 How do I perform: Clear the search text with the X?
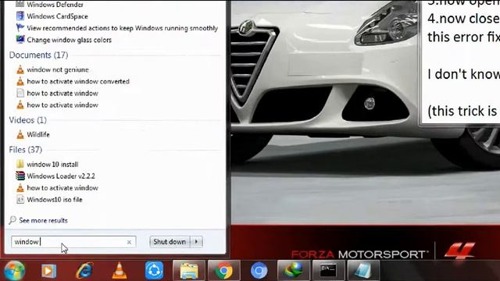click(129, 242)
